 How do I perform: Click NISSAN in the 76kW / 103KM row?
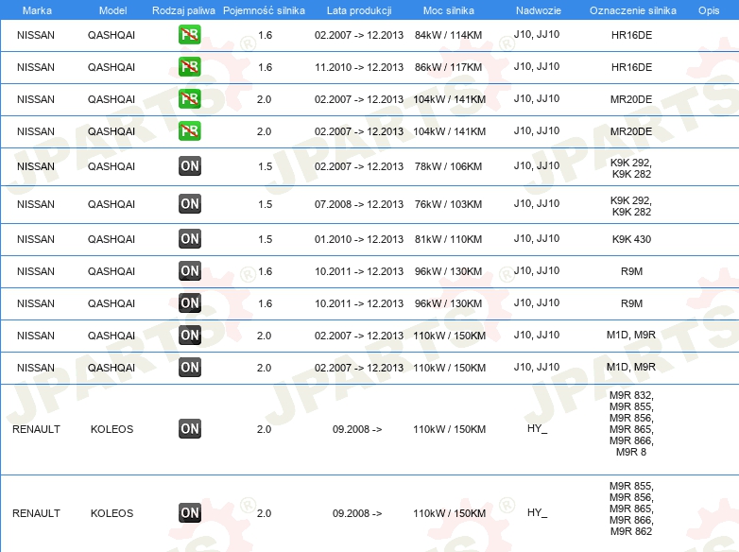click(x=36, y=204)
